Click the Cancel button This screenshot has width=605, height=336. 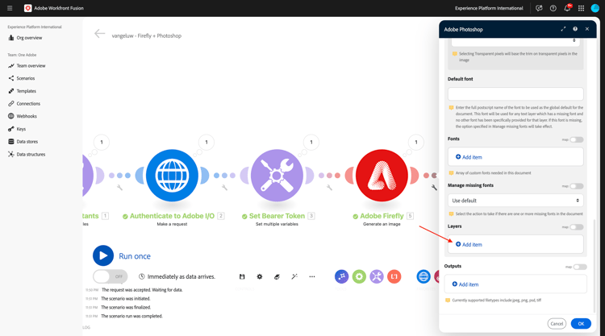pos(557,324)
